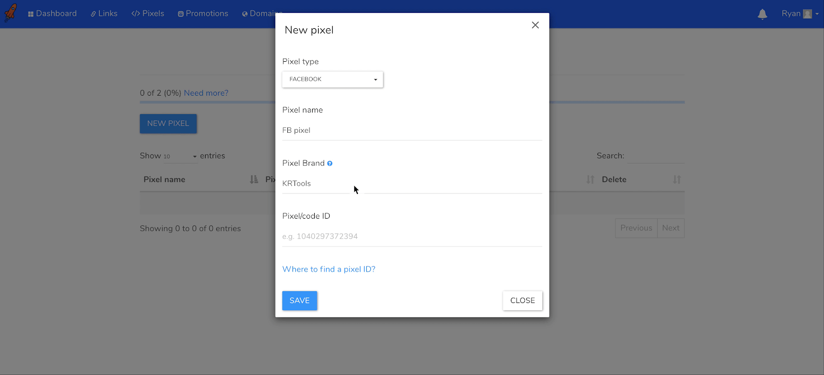This screenshot has height=375, width=824.
Task: Open the Pixels menu item
Action: 148,13
